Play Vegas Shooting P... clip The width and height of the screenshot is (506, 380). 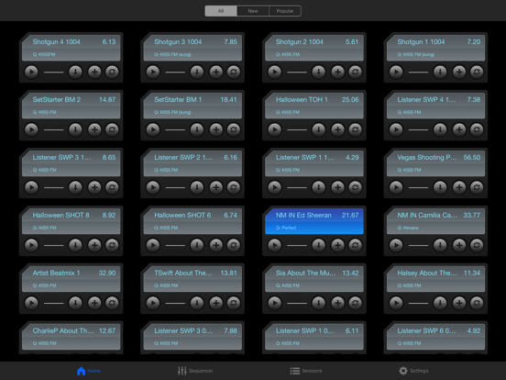(396, 187)
